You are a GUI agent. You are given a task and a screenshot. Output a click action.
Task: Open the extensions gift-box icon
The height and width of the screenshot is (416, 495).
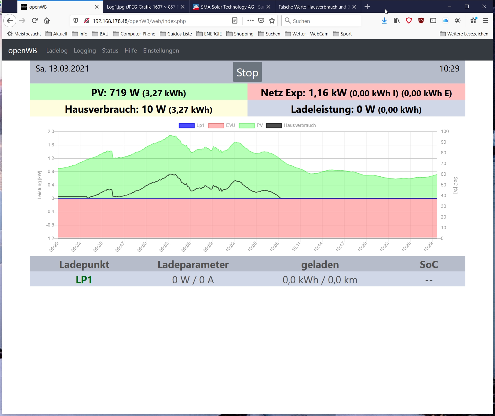[x=474, y=20]
